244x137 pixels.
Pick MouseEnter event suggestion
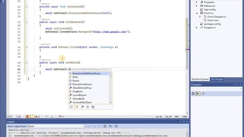click(89, 99)
